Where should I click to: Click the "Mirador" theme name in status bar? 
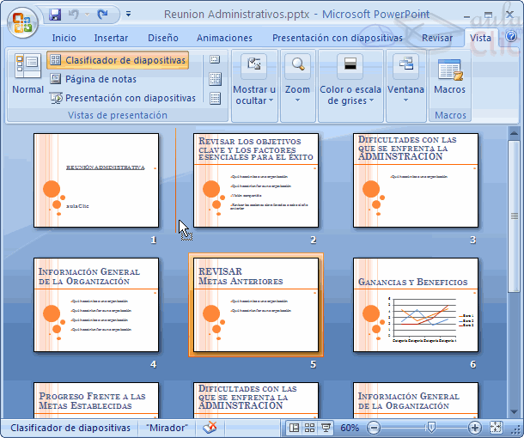168,428
